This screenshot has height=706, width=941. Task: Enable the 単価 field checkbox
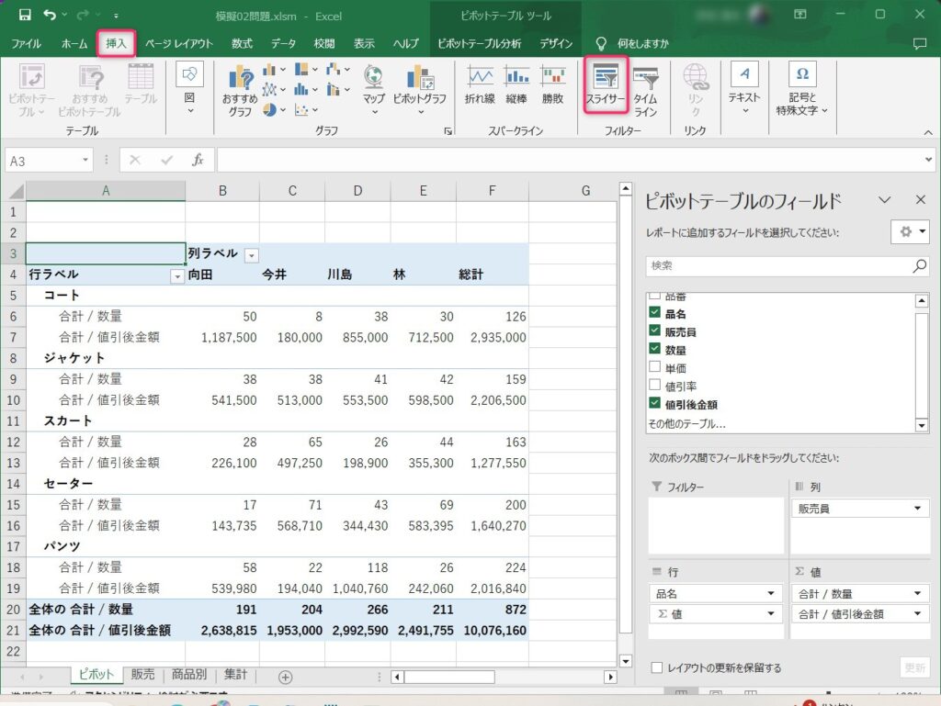(x=654, y=368)
